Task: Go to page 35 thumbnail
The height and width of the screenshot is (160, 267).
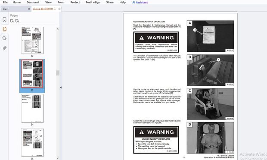Action: [x=32, y=142]
